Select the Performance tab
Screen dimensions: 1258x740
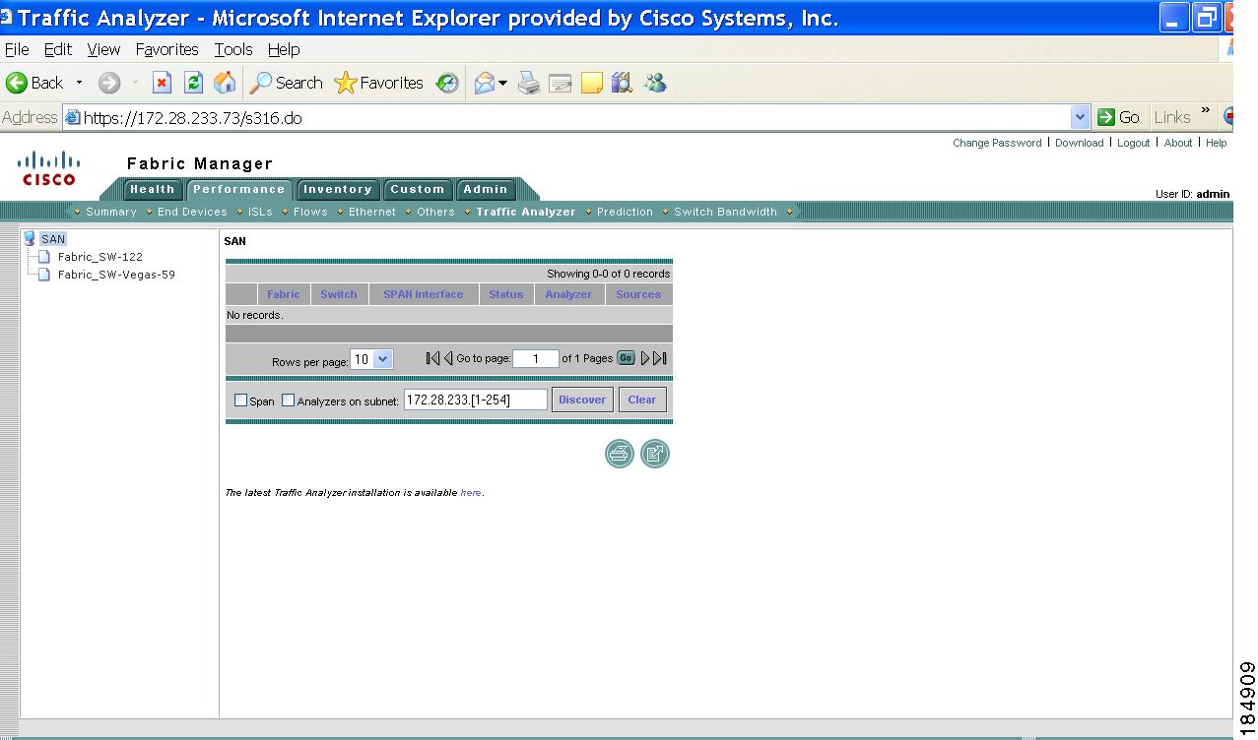pos(238,189)
